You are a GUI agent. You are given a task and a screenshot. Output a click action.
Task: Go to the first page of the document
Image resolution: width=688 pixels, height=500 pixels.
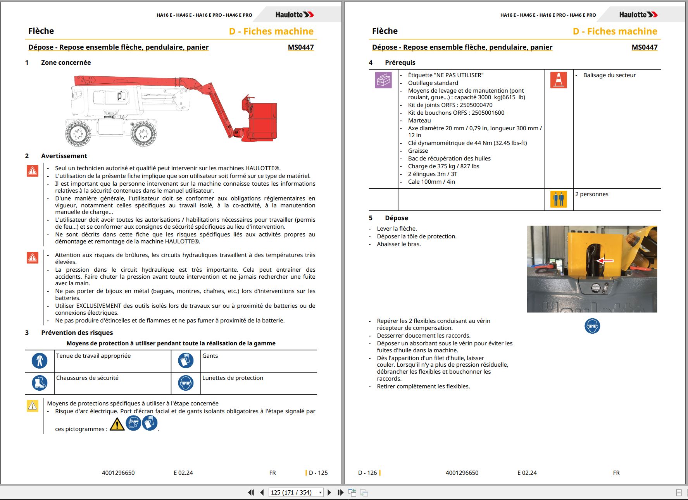tap(251, 492)
